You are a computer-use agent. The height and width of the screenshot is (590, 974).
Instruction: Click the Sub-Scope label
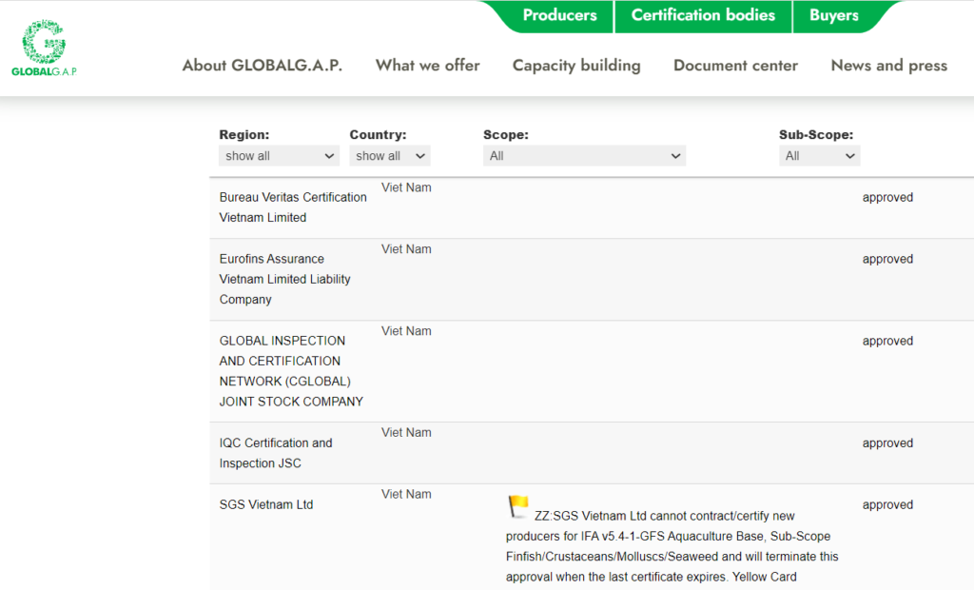click(816, 134)
